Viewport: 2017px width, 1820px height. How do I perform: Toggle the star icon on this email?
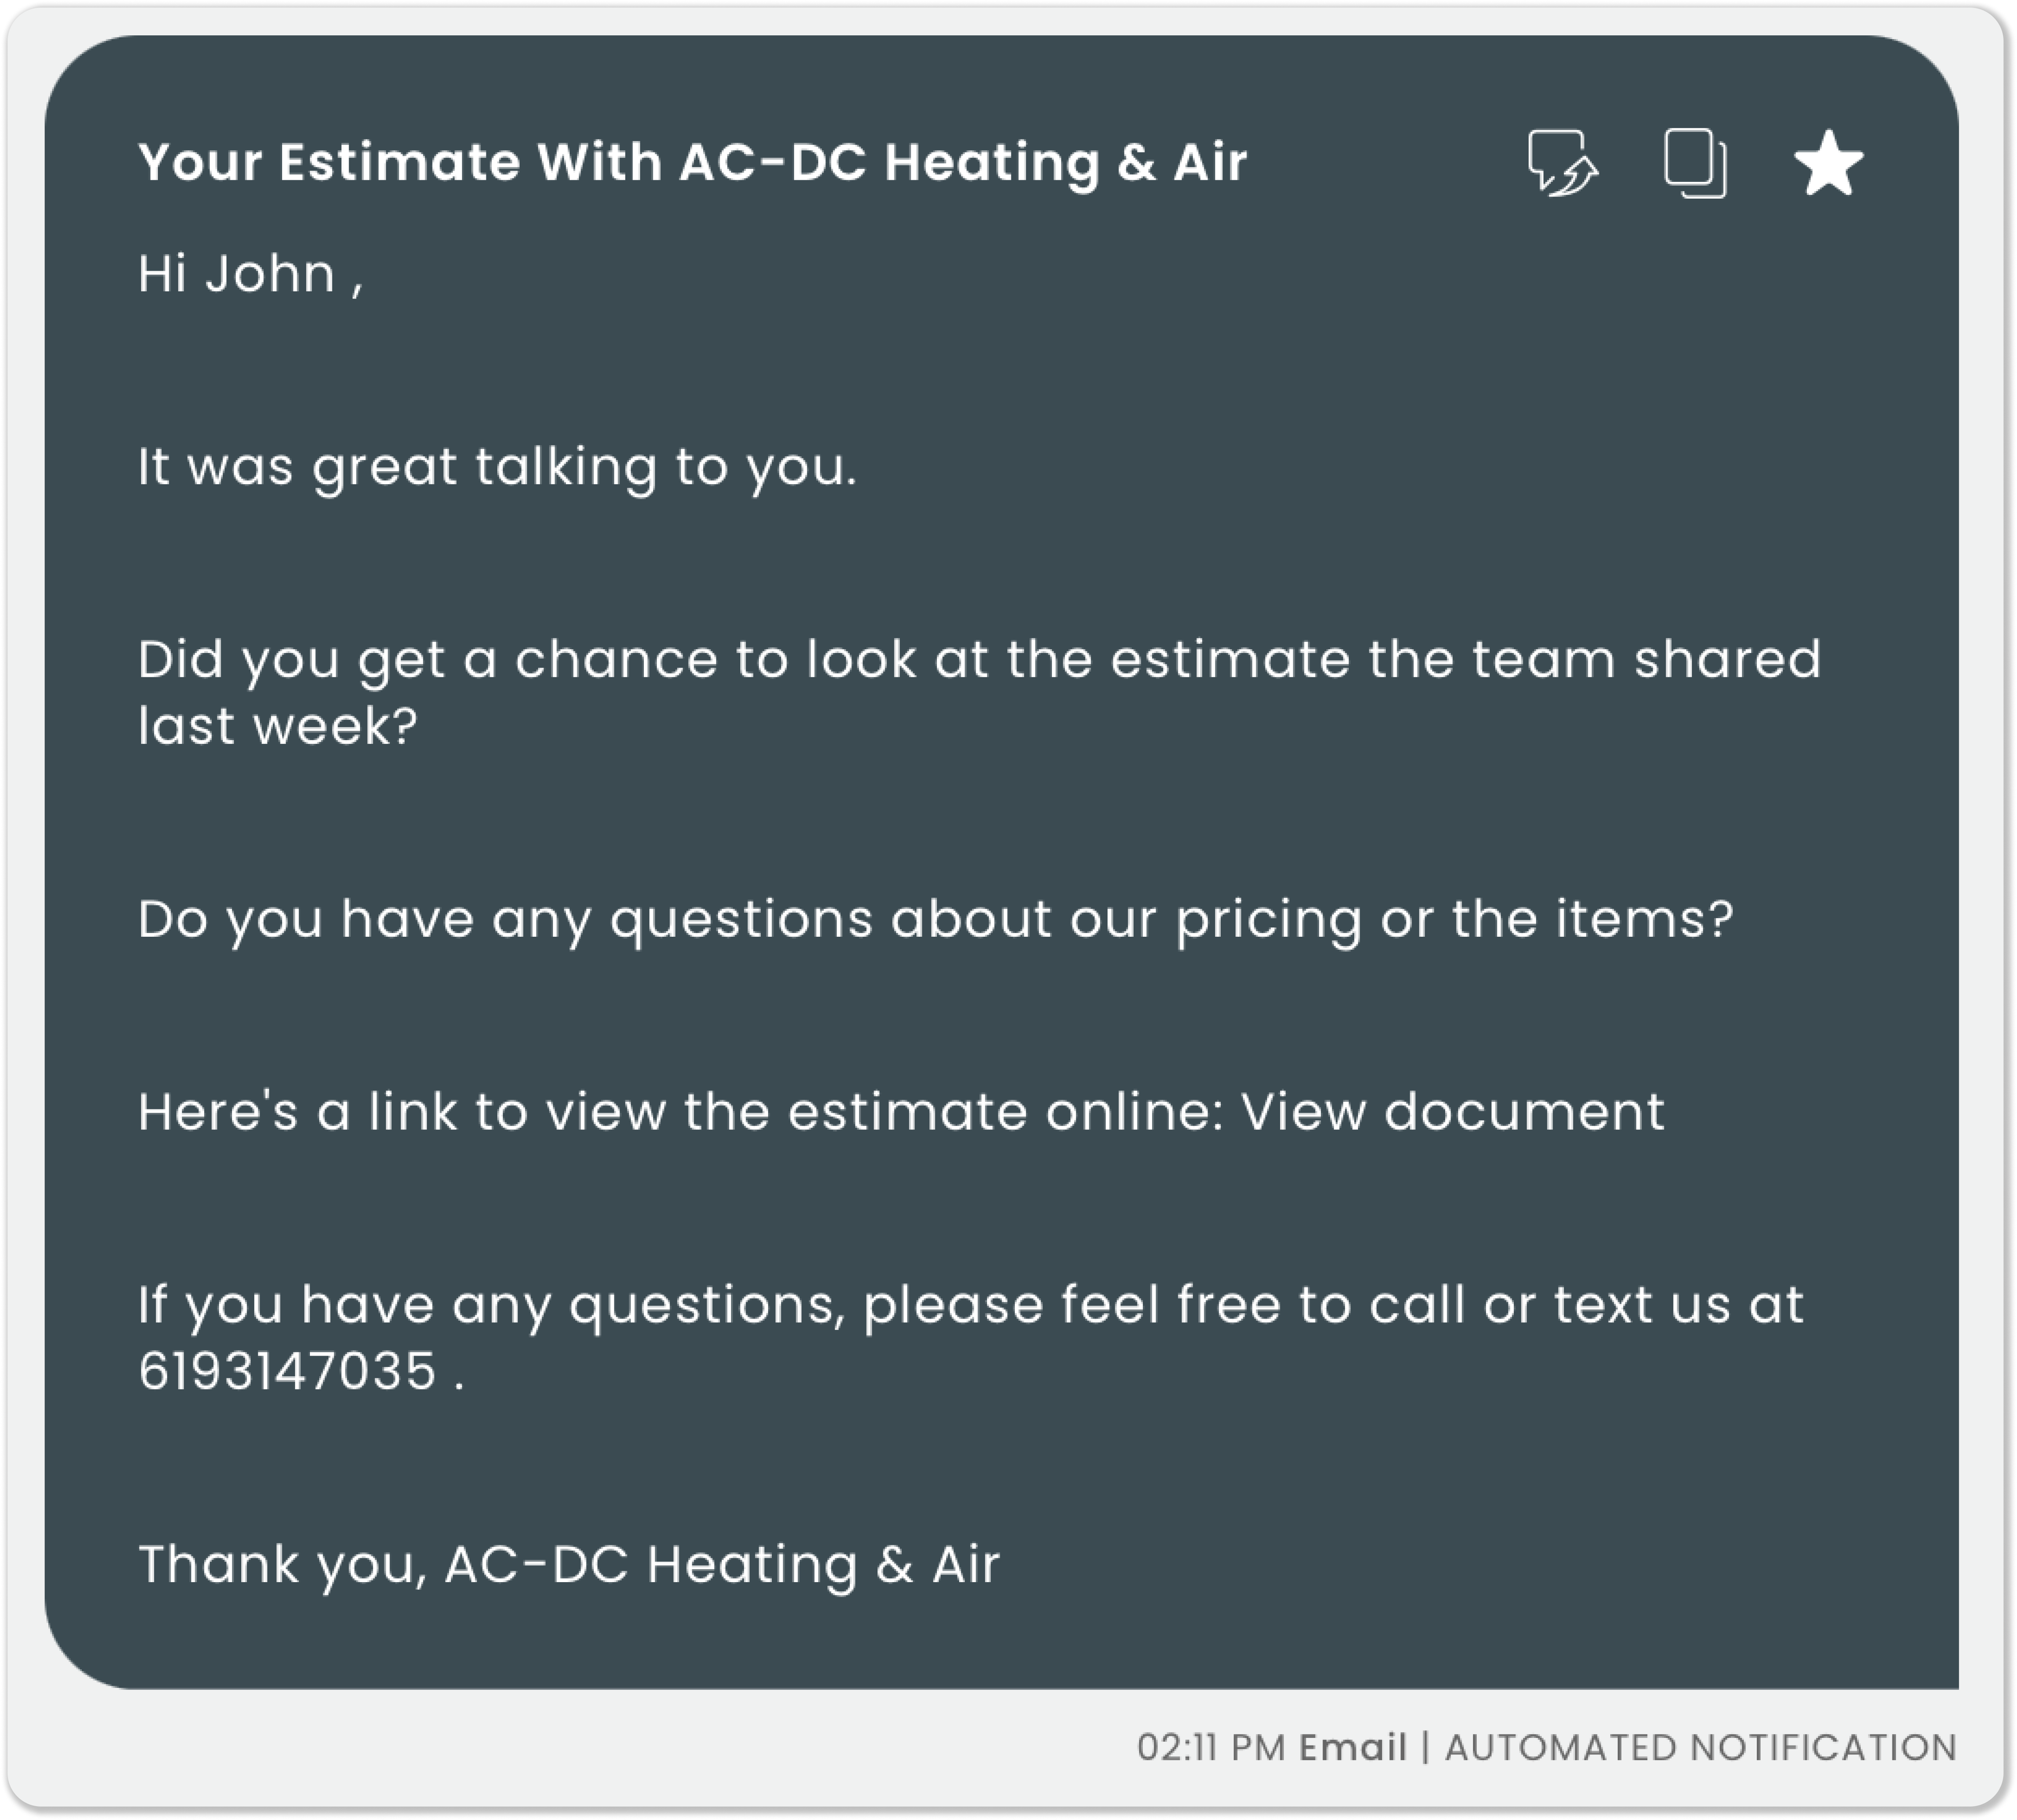click(x=1828, y=163)
